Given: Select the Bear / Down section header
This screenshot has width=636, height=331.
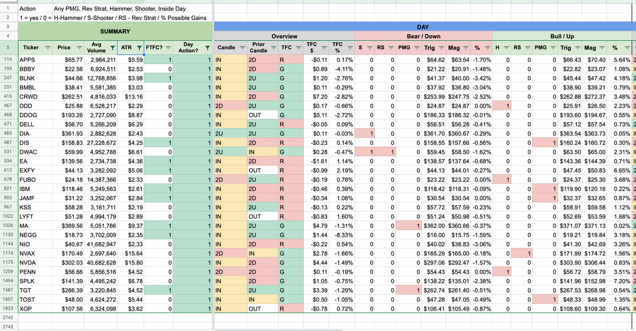Looking at the screenshot, I should click(x=423, y=36).
